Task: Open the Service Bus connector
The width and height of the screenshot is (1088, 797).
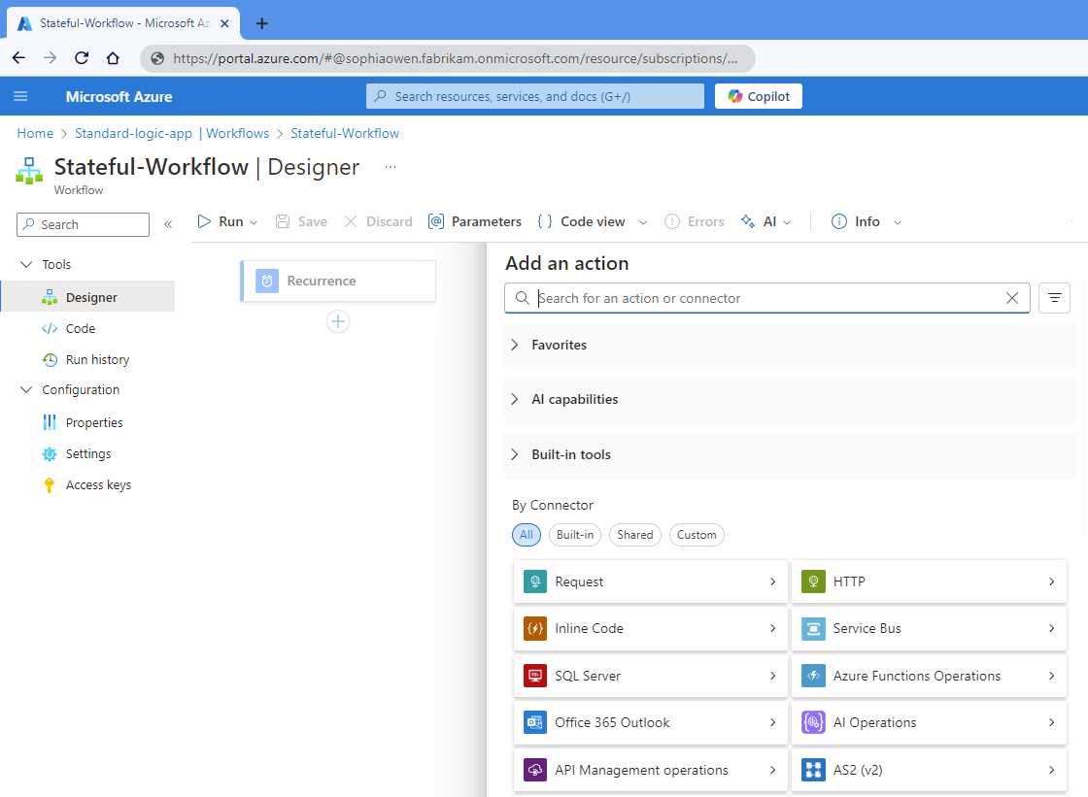Action: tap(929, 628)
